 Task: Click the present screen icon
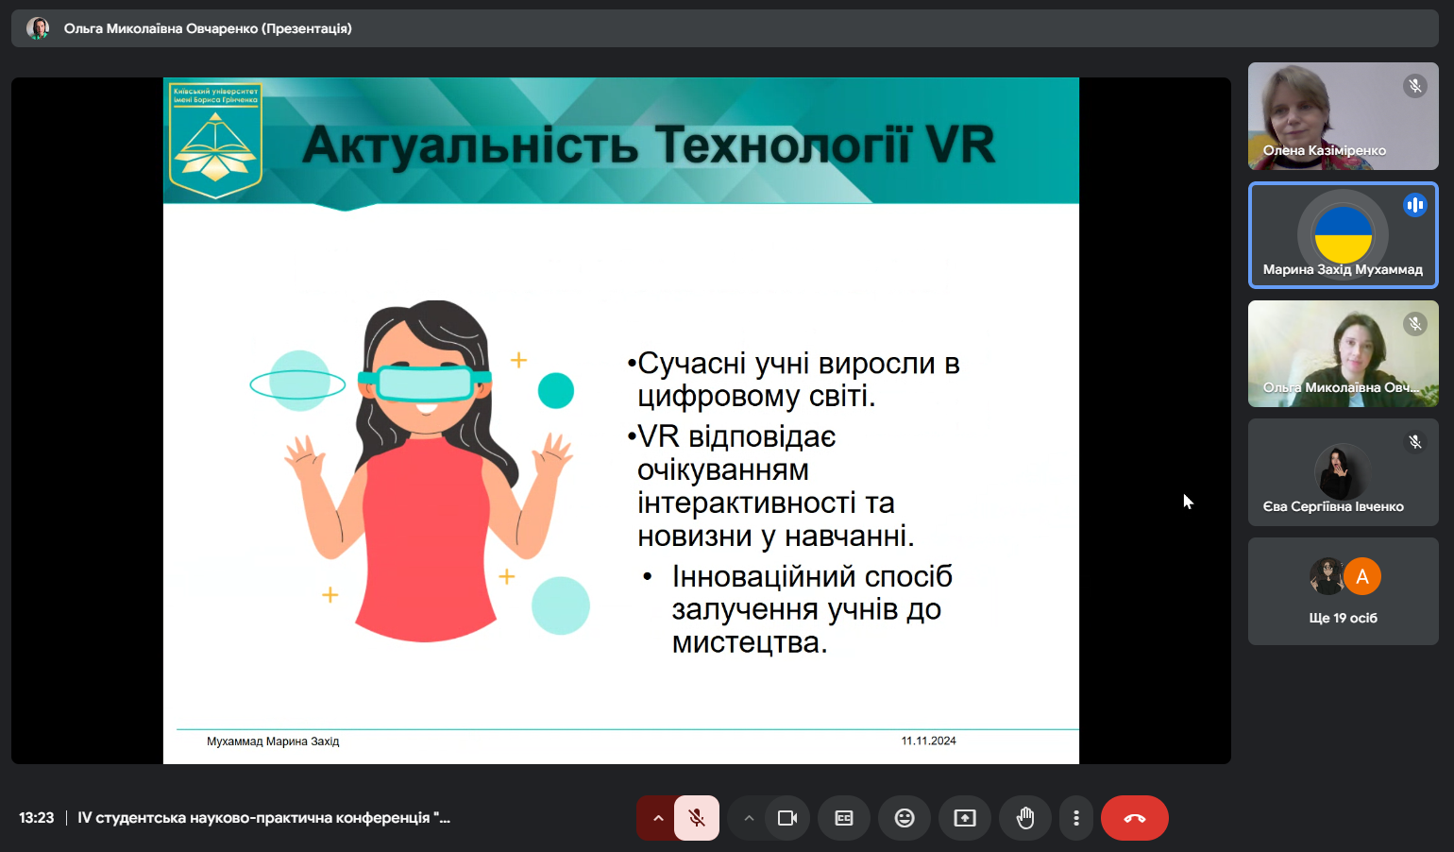point(965,818)
